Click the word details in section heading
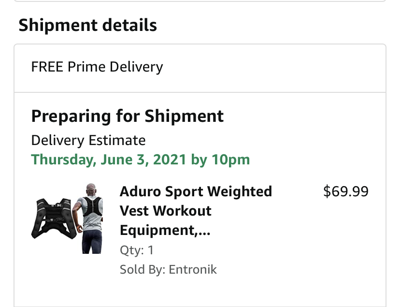Screen dimensions: 400x307 [129, 26]
